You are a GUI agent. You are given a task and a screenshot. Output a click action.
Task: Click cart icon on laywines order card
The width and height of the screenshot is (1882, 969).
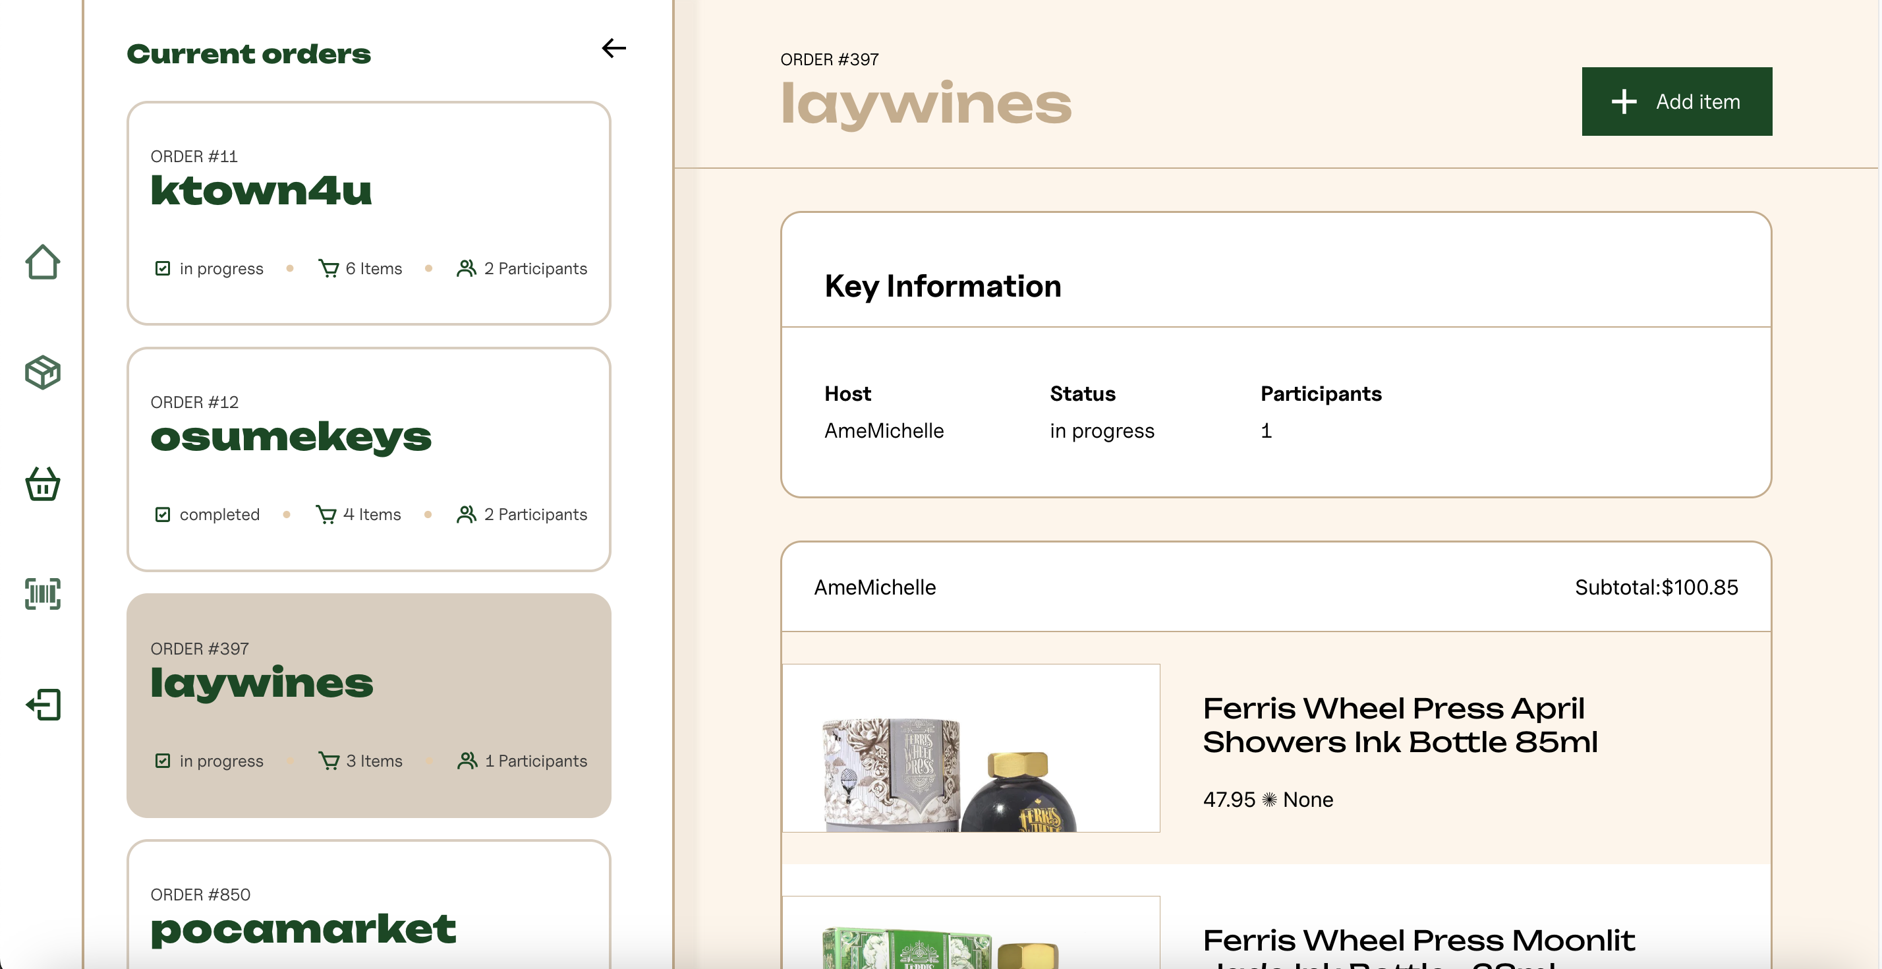[x=328, y=761]
